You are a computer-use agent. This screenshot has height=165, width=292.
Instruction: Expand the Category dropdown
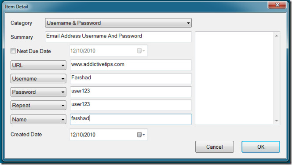[x=118, y=23]
